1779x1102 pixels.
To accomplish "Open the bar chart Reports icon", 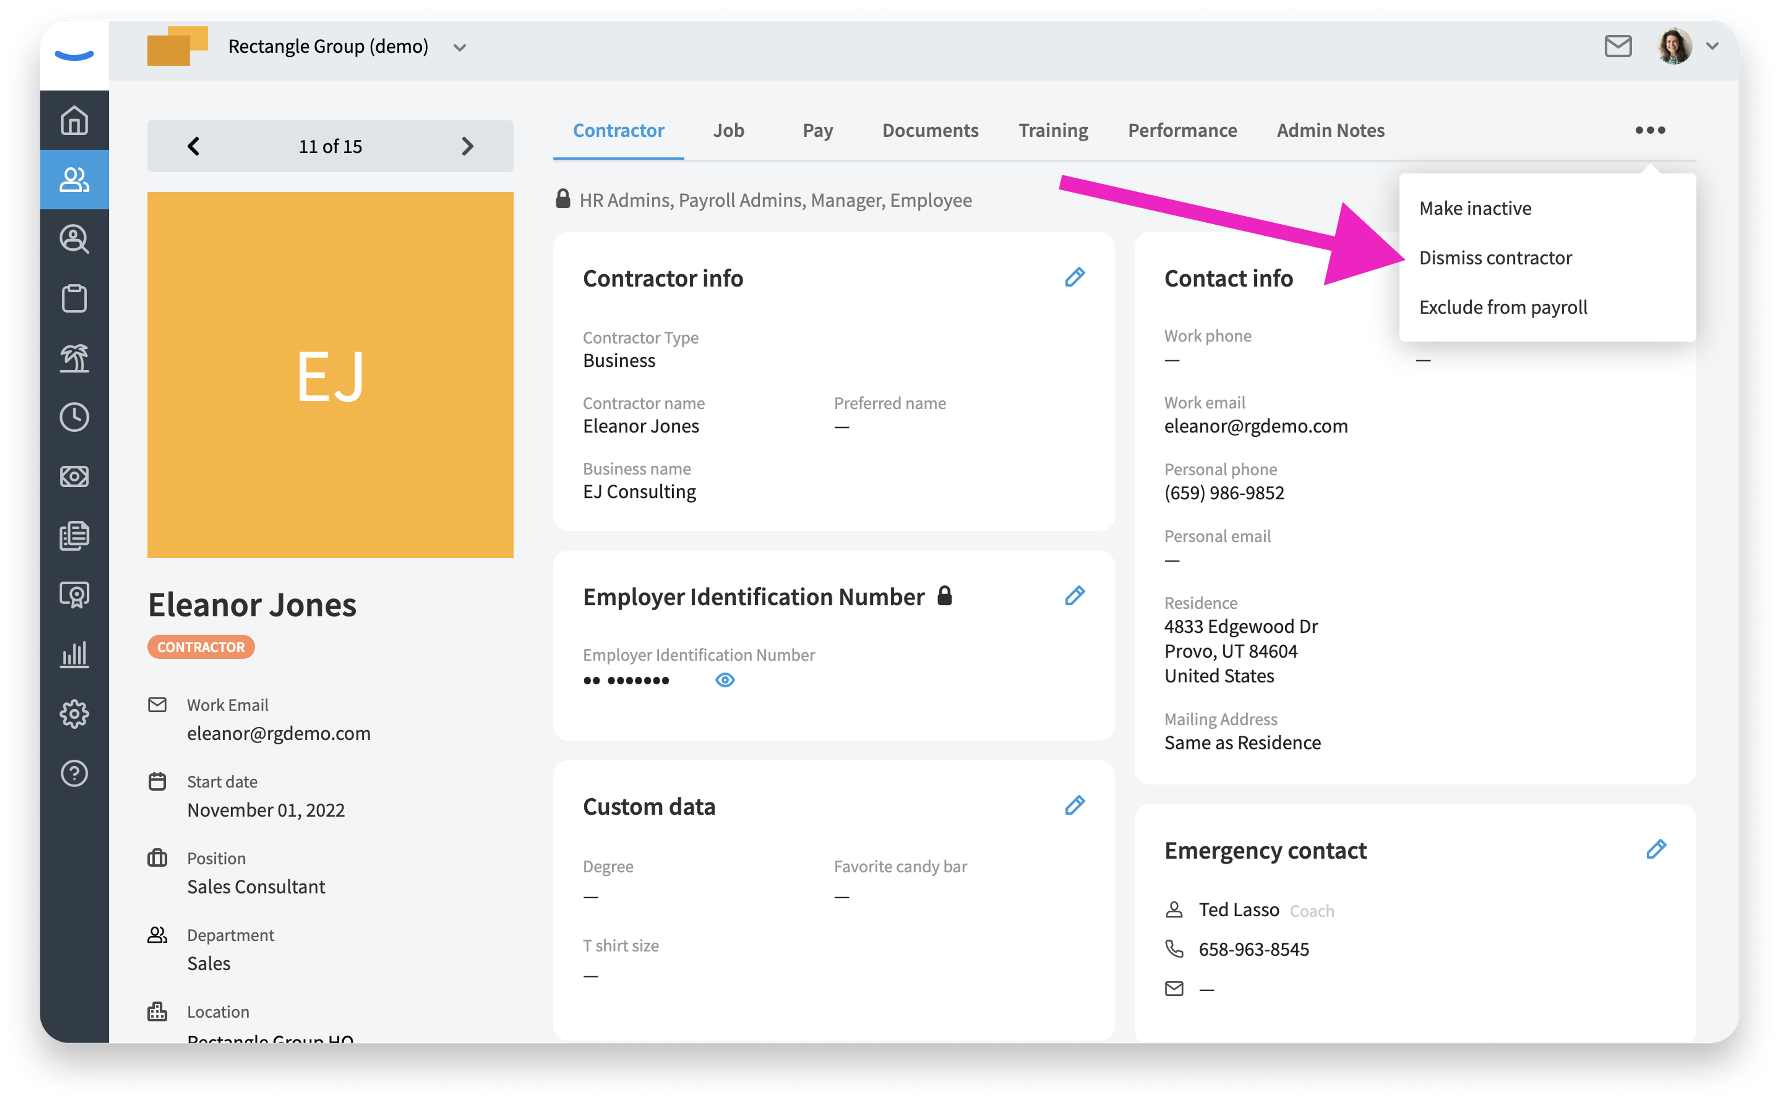I will [x=74, y=654].
